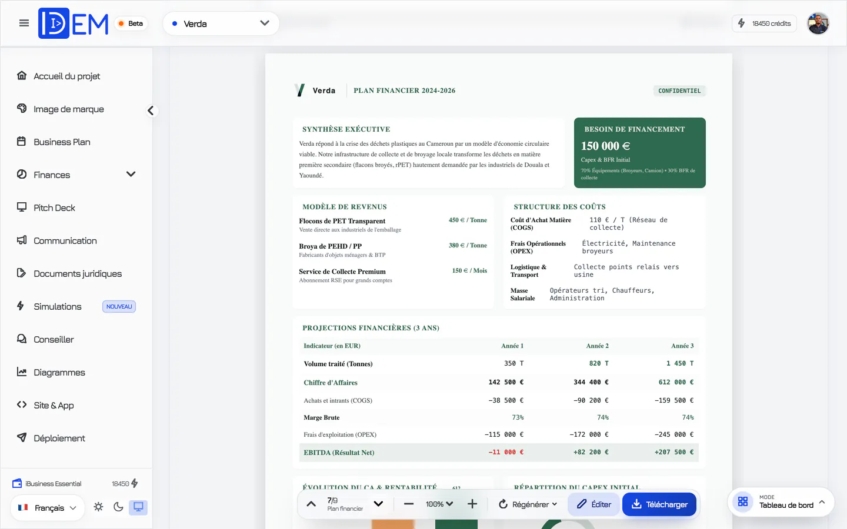Click the iBusiness Essential plan label
847x529 pixels.
click(54, 484)
